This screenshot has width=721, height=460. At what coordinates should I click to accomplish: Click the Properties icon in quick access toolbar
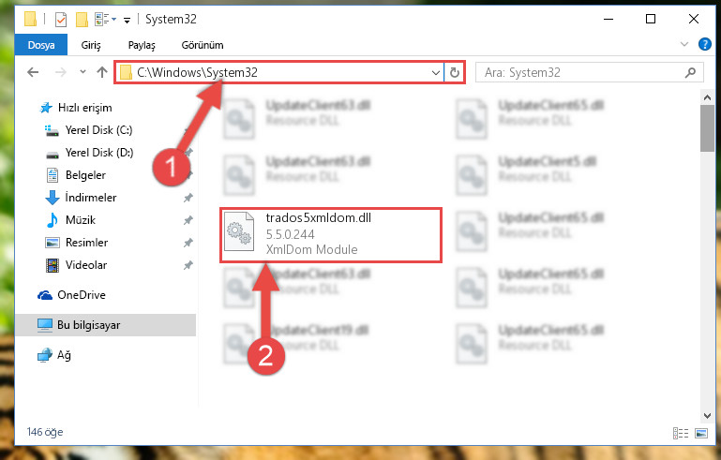click(61, 20)
